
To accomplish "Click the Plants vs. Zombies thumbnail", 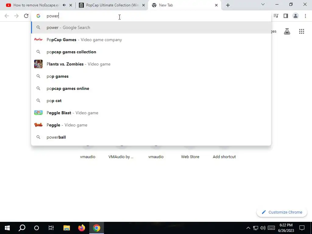I will [x=38, y=64].
